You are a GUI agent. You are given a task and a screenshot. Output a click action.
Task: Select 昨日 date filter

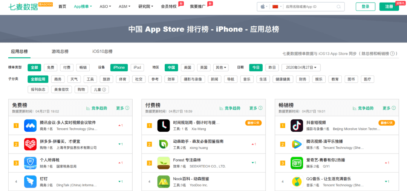point(272,68)
